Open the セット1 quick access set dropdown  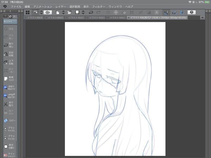pyautogui.click(x=10, y=22)
